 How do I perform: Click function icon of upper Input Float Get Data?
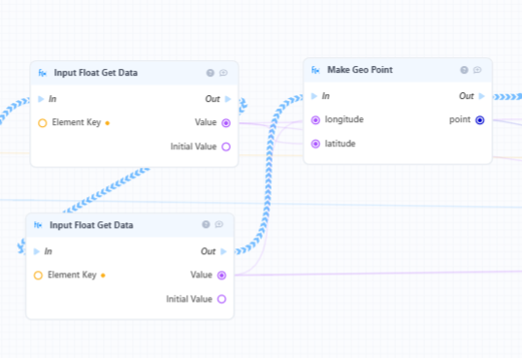coord(43,73)
